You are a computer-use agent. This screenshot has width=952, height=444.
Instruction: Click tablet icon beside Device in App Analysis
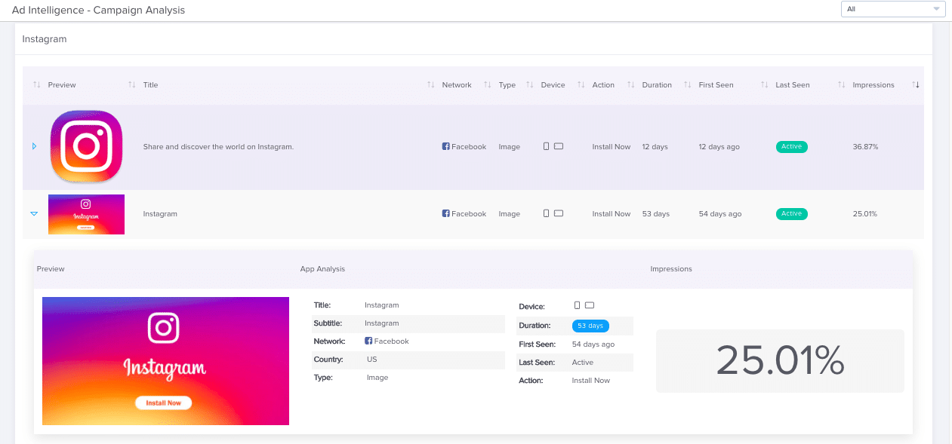point(590,305)
